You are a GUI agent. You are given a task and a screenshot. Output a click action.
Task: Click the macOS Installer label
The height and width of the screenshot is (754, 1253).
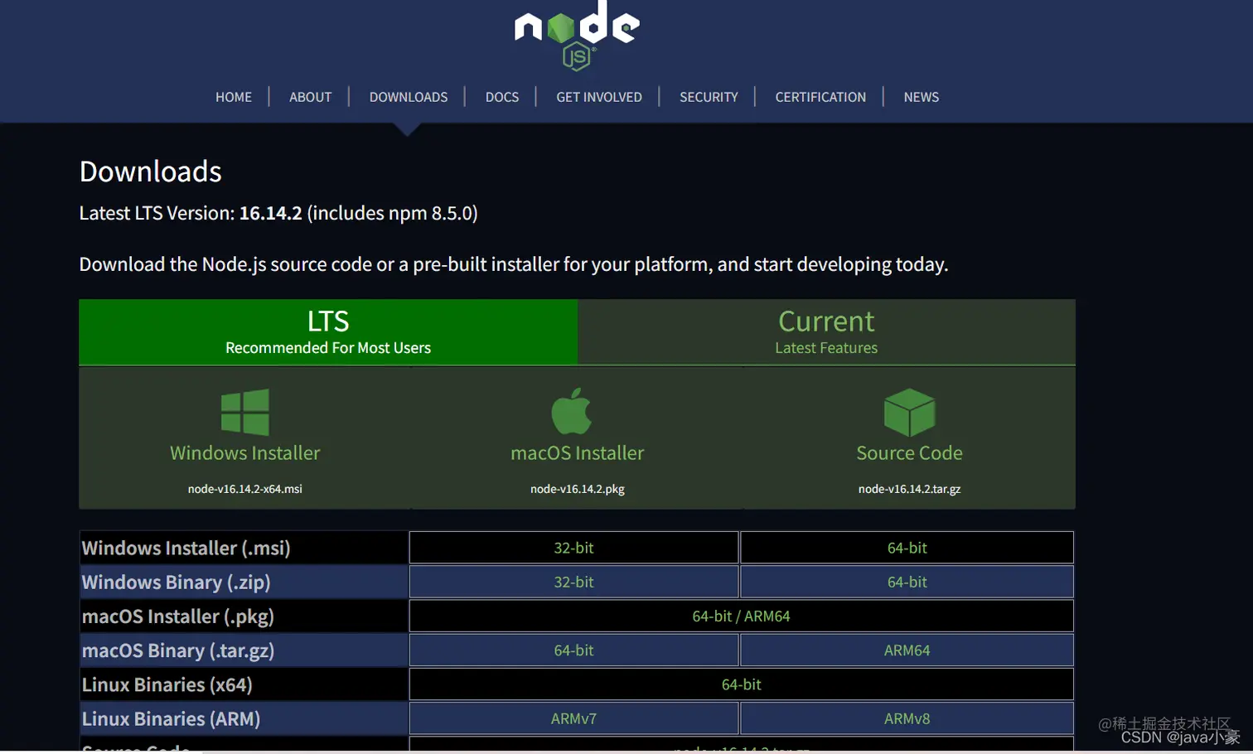point(578,453)
